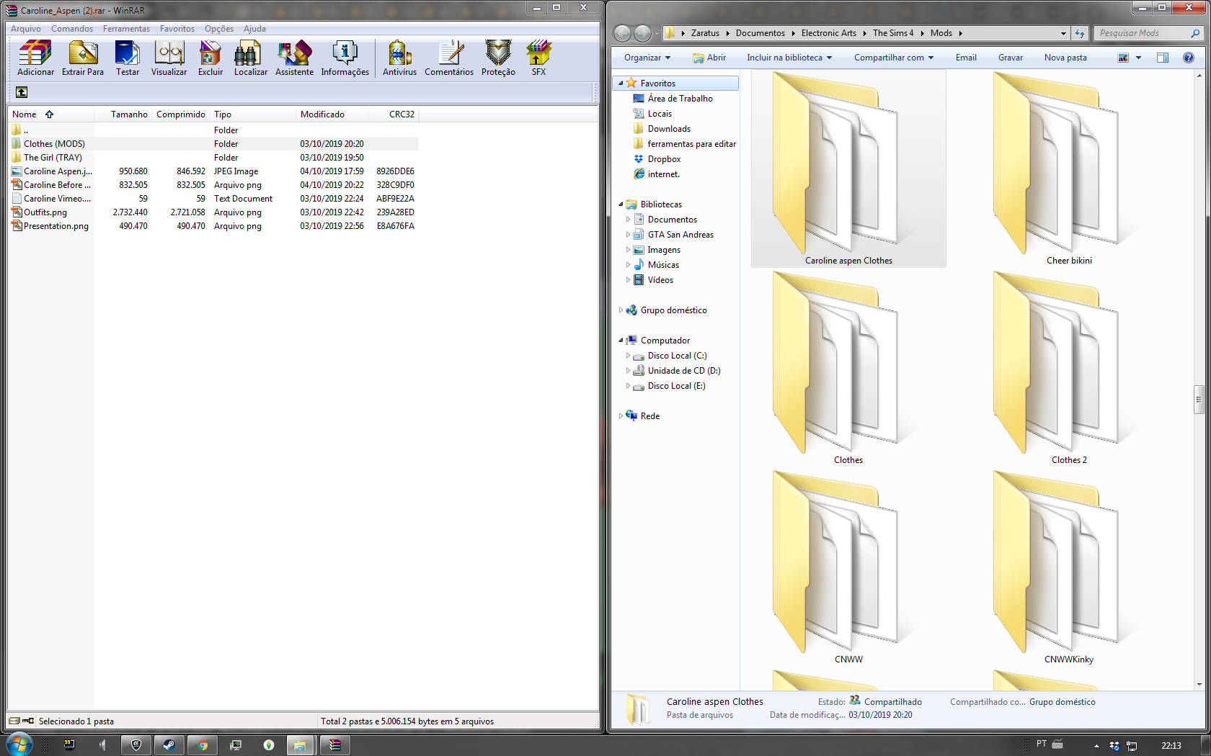Click the Google Chrome taskbar icon
1211x756 pixels.
[203, 745]
